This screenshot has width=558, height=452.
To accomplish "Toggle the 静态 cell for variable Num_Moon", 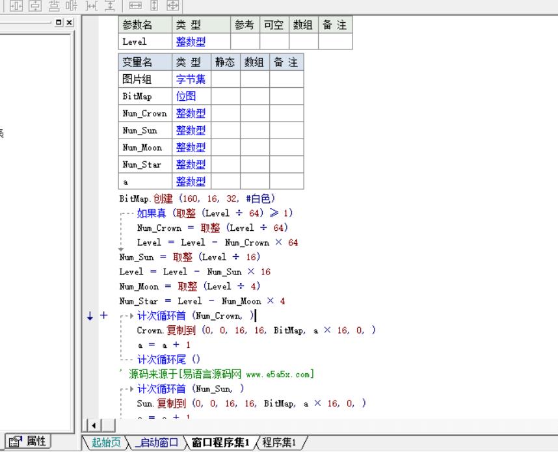I will [226, 147].
